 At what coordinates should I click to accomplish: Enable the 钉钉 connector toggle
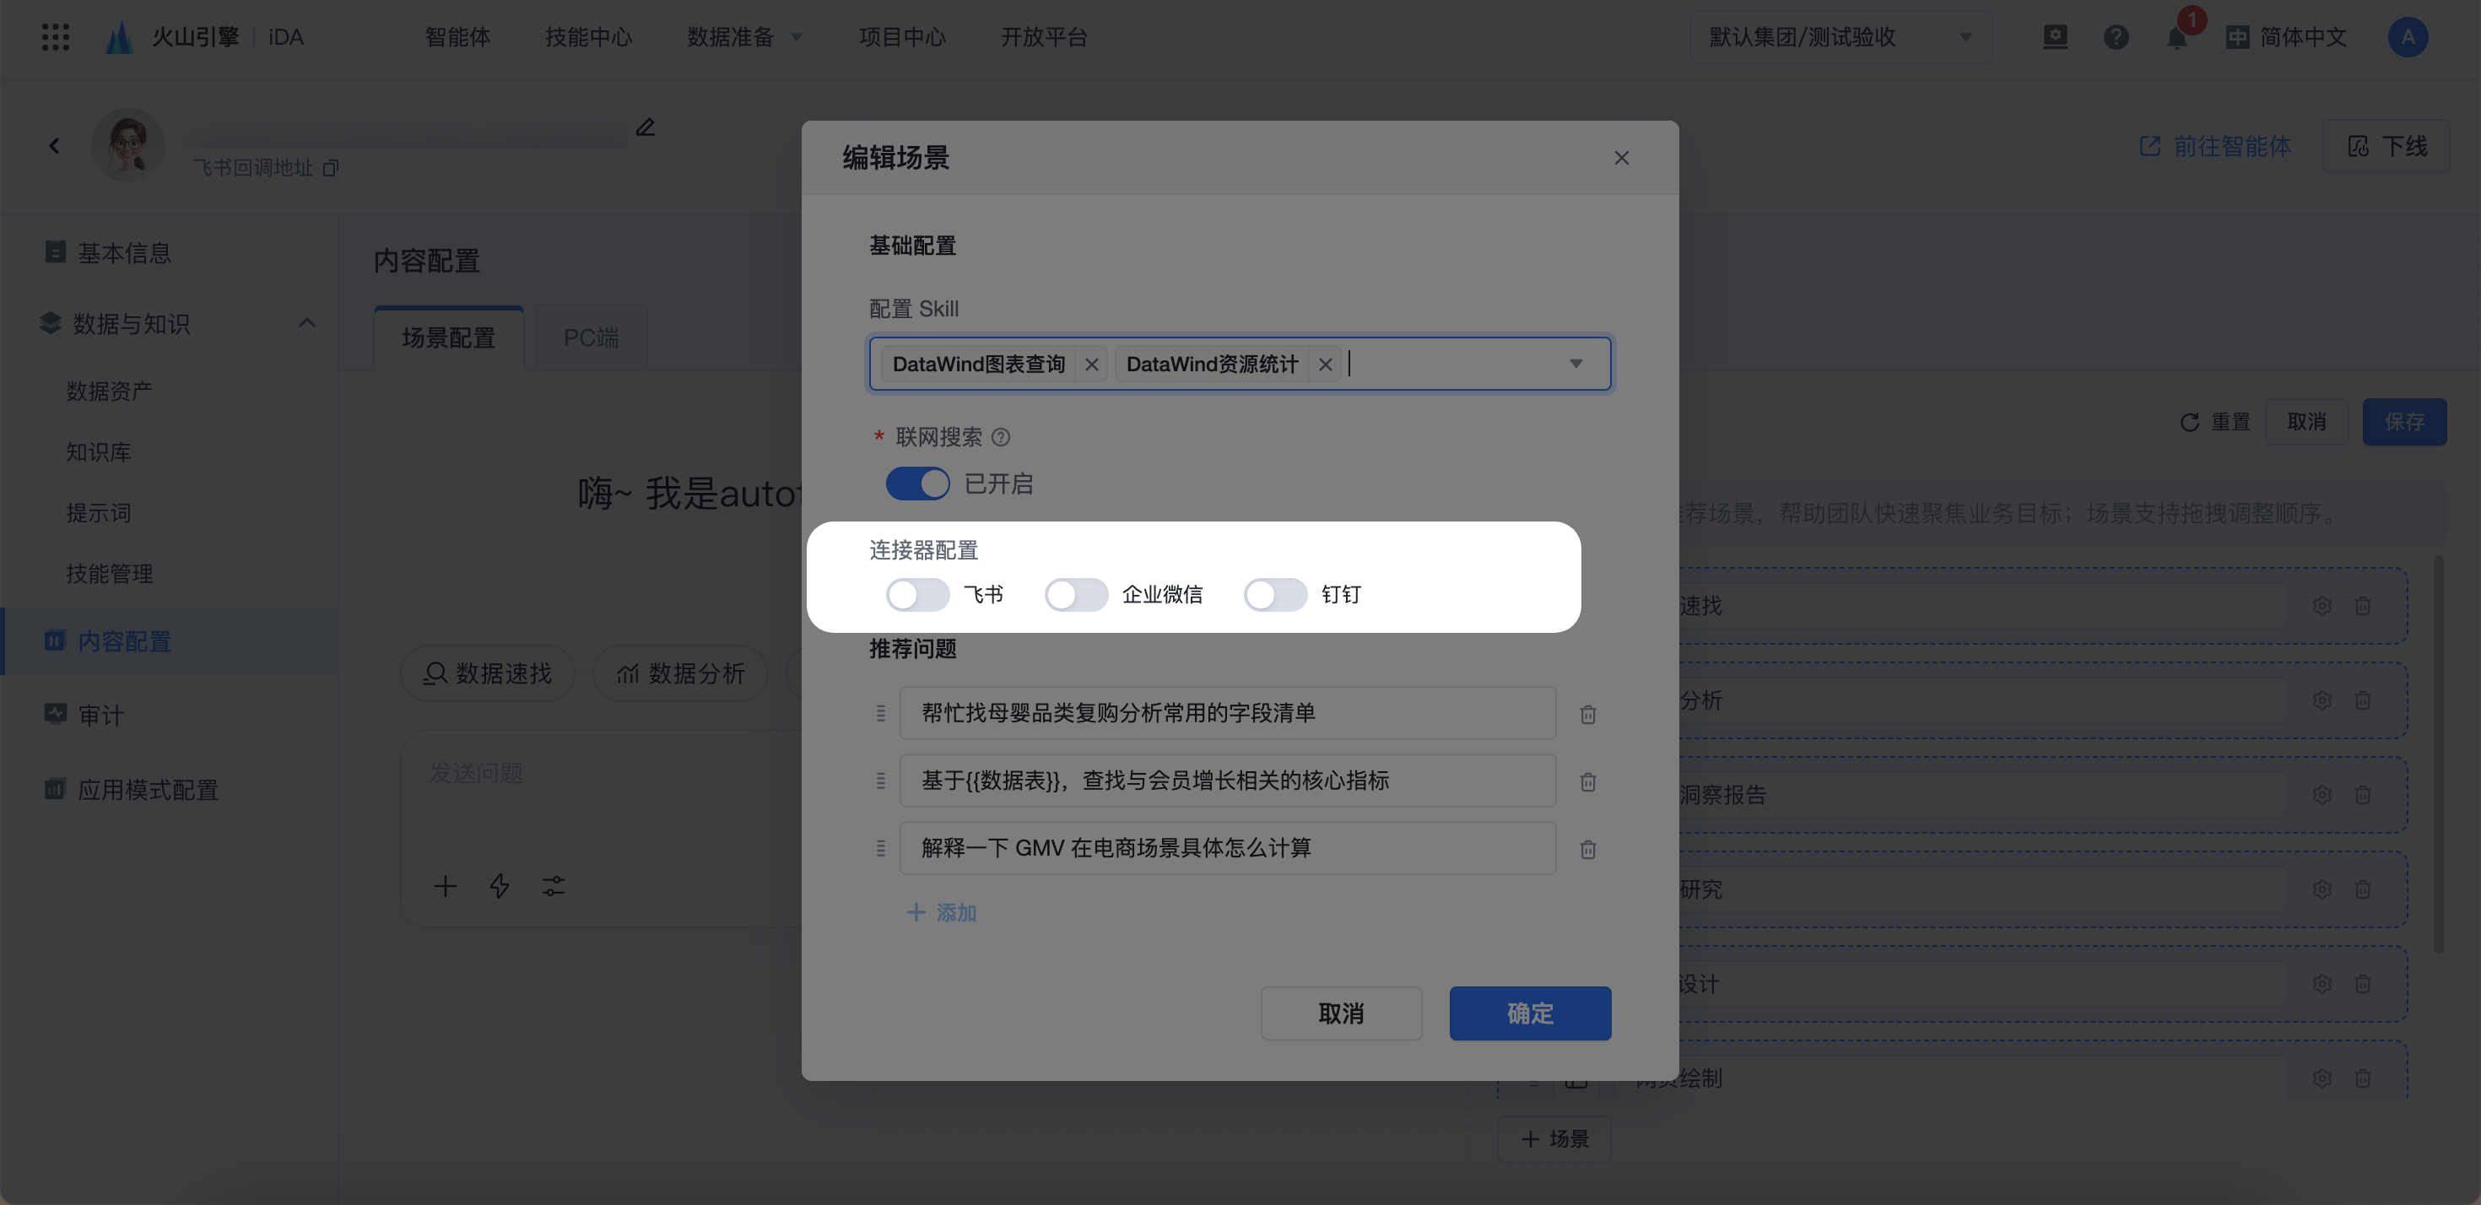(1275, 594)
